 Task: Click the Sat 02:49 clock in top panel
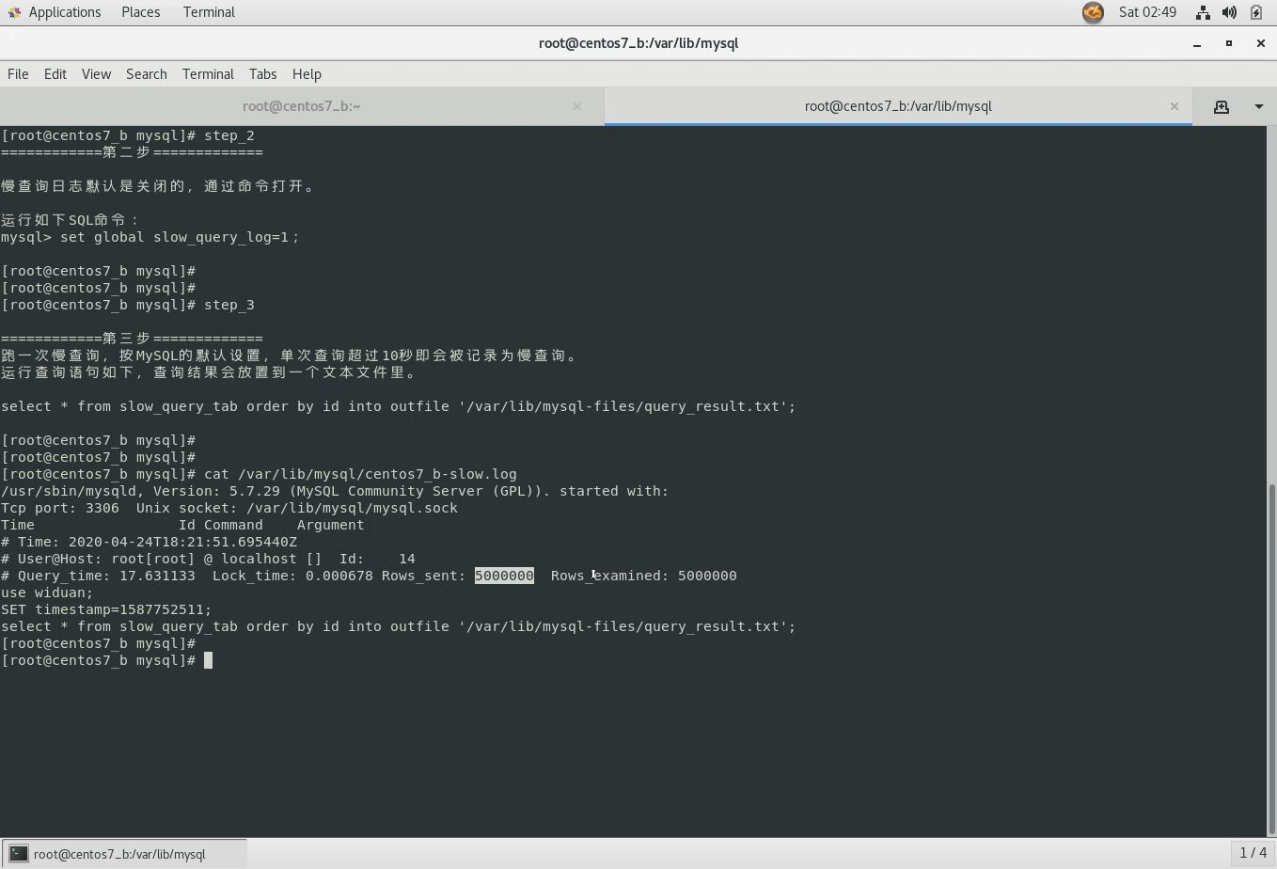click(1148, 12)
